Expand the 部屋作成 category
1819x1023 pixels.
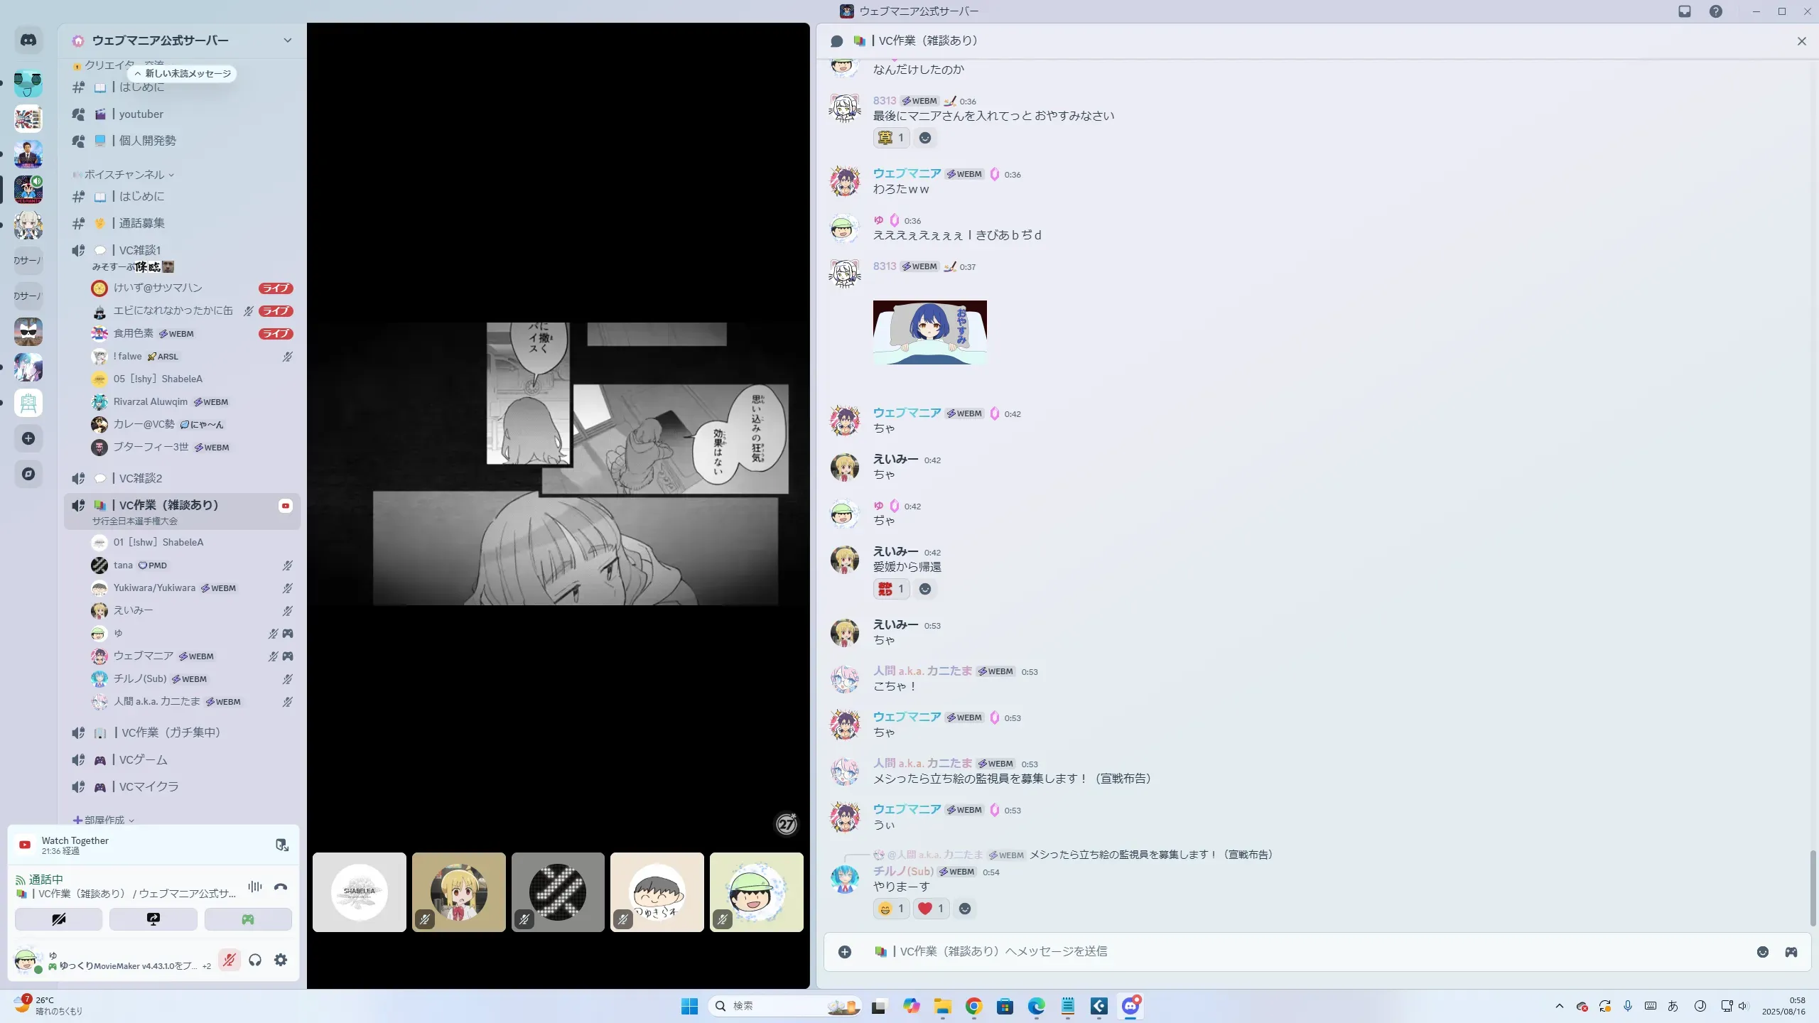pyautogui.click(x=104, y=820)
